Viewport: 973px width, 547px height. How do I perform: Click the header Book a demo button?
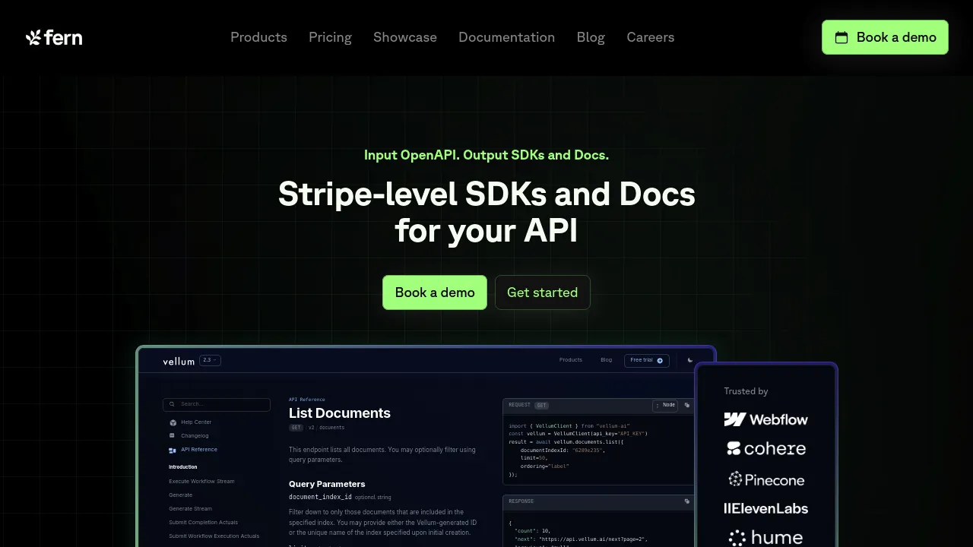point(885,37)
